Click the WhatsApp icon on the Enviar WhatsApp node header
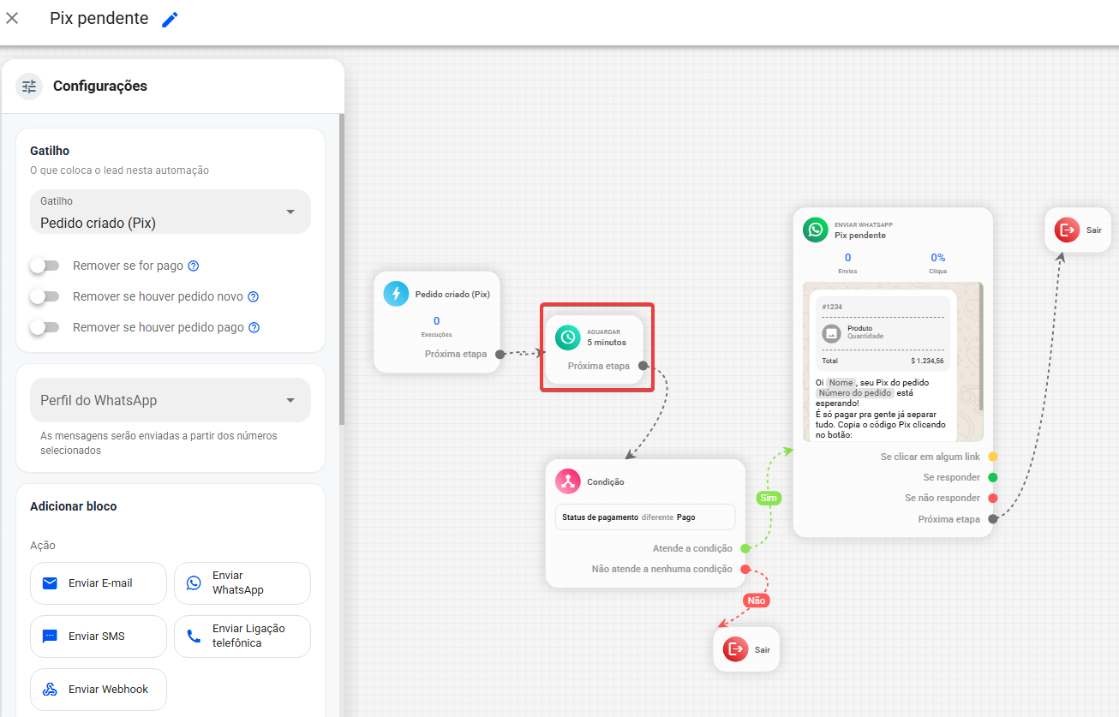Screen dimensions: 1119x717 click(815, 230)
